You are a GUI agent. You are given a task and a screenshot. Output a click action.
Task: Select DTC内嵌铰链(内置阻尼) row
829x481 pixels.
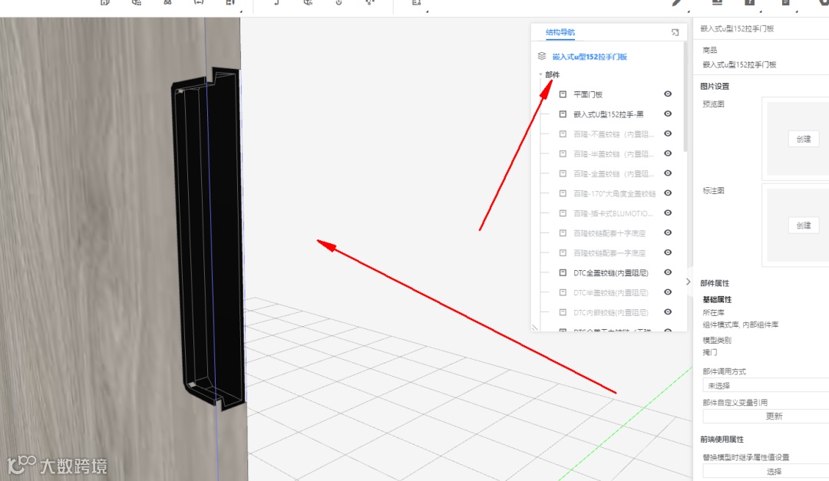[x=611, y=312]
